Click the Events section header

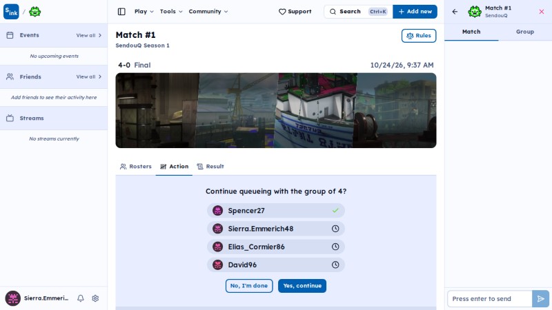point(54,36)
